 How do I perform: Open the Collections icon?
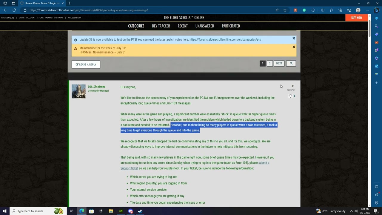click(x=340, y=10)
